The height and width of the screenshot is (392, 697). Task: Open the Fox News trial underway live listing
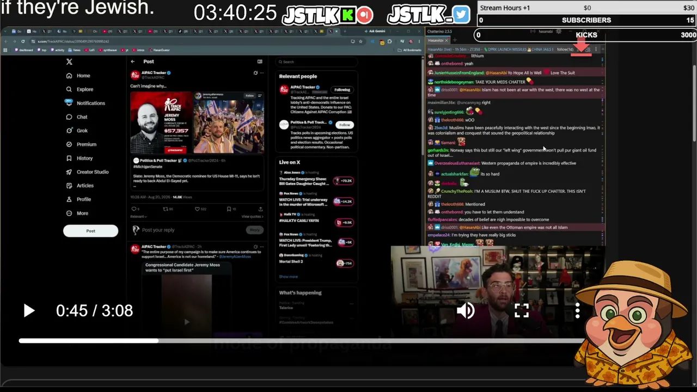[316, 200]
